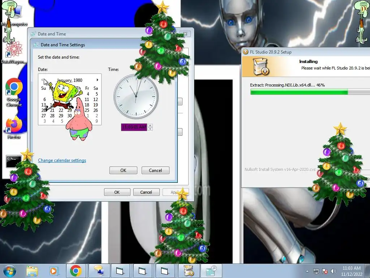Increase the time with the up spinner
Screen dimensions: 370x278
[x=150, y=126]
